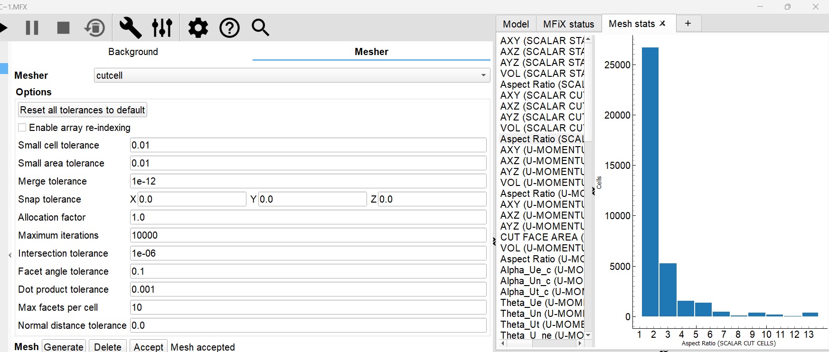Pause the running simulation

32,28
